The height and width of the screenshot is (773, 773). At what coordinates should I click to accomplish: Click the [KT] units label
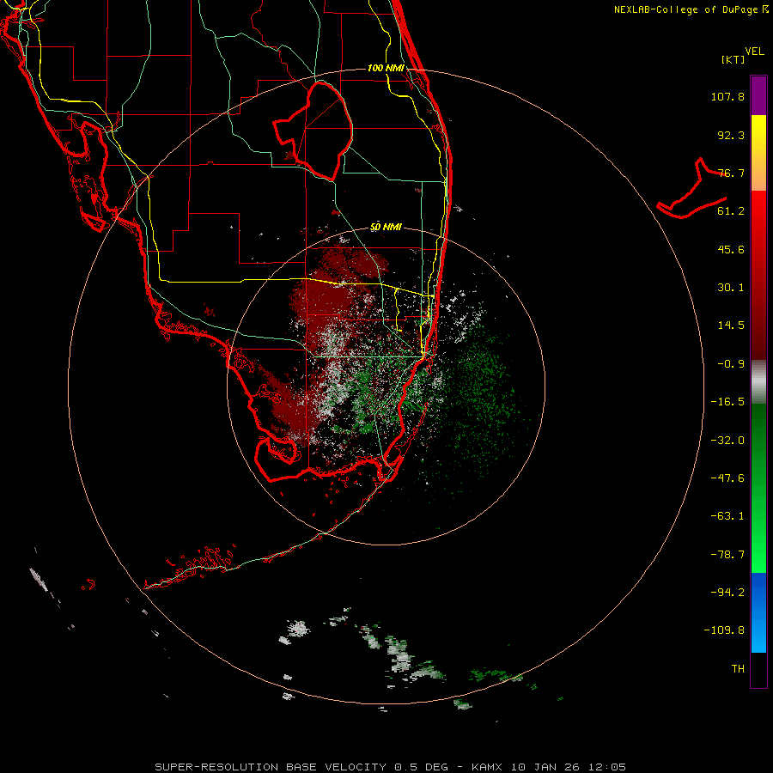point(733,59)
